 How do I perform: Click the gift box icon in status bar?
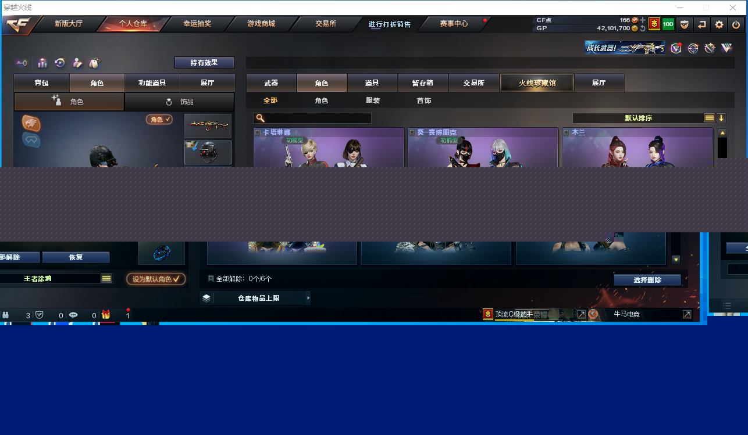tap(106, 315)
